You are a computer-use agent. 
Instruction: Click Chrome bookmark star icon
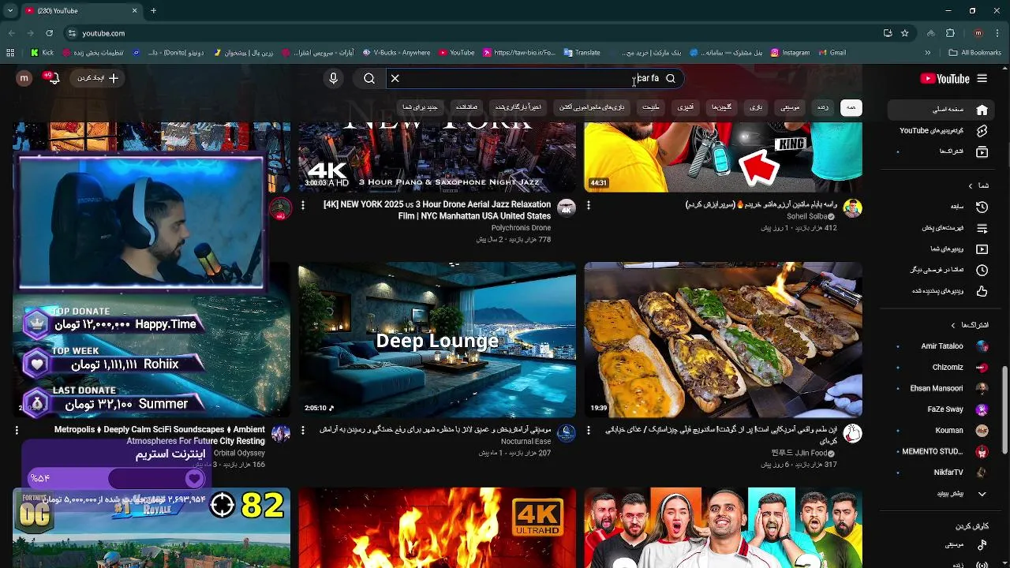click(x=904, y=33)
